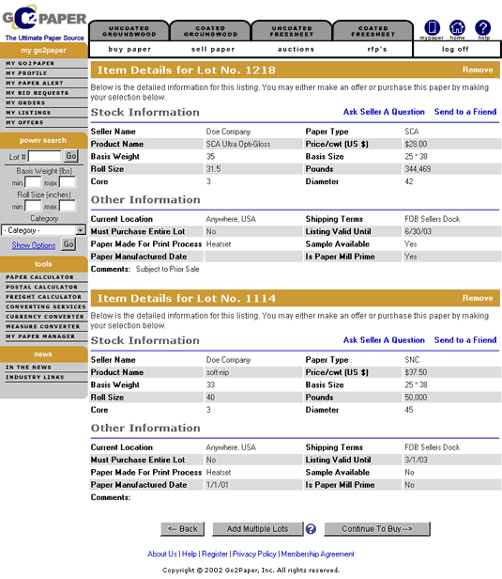
Task: Open Postal Calculator tool
Action: pos(41,287)
